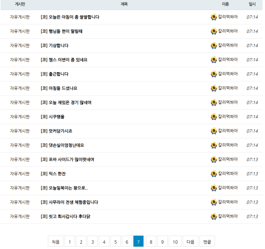Click the 제목 column header

click(124, 4)
